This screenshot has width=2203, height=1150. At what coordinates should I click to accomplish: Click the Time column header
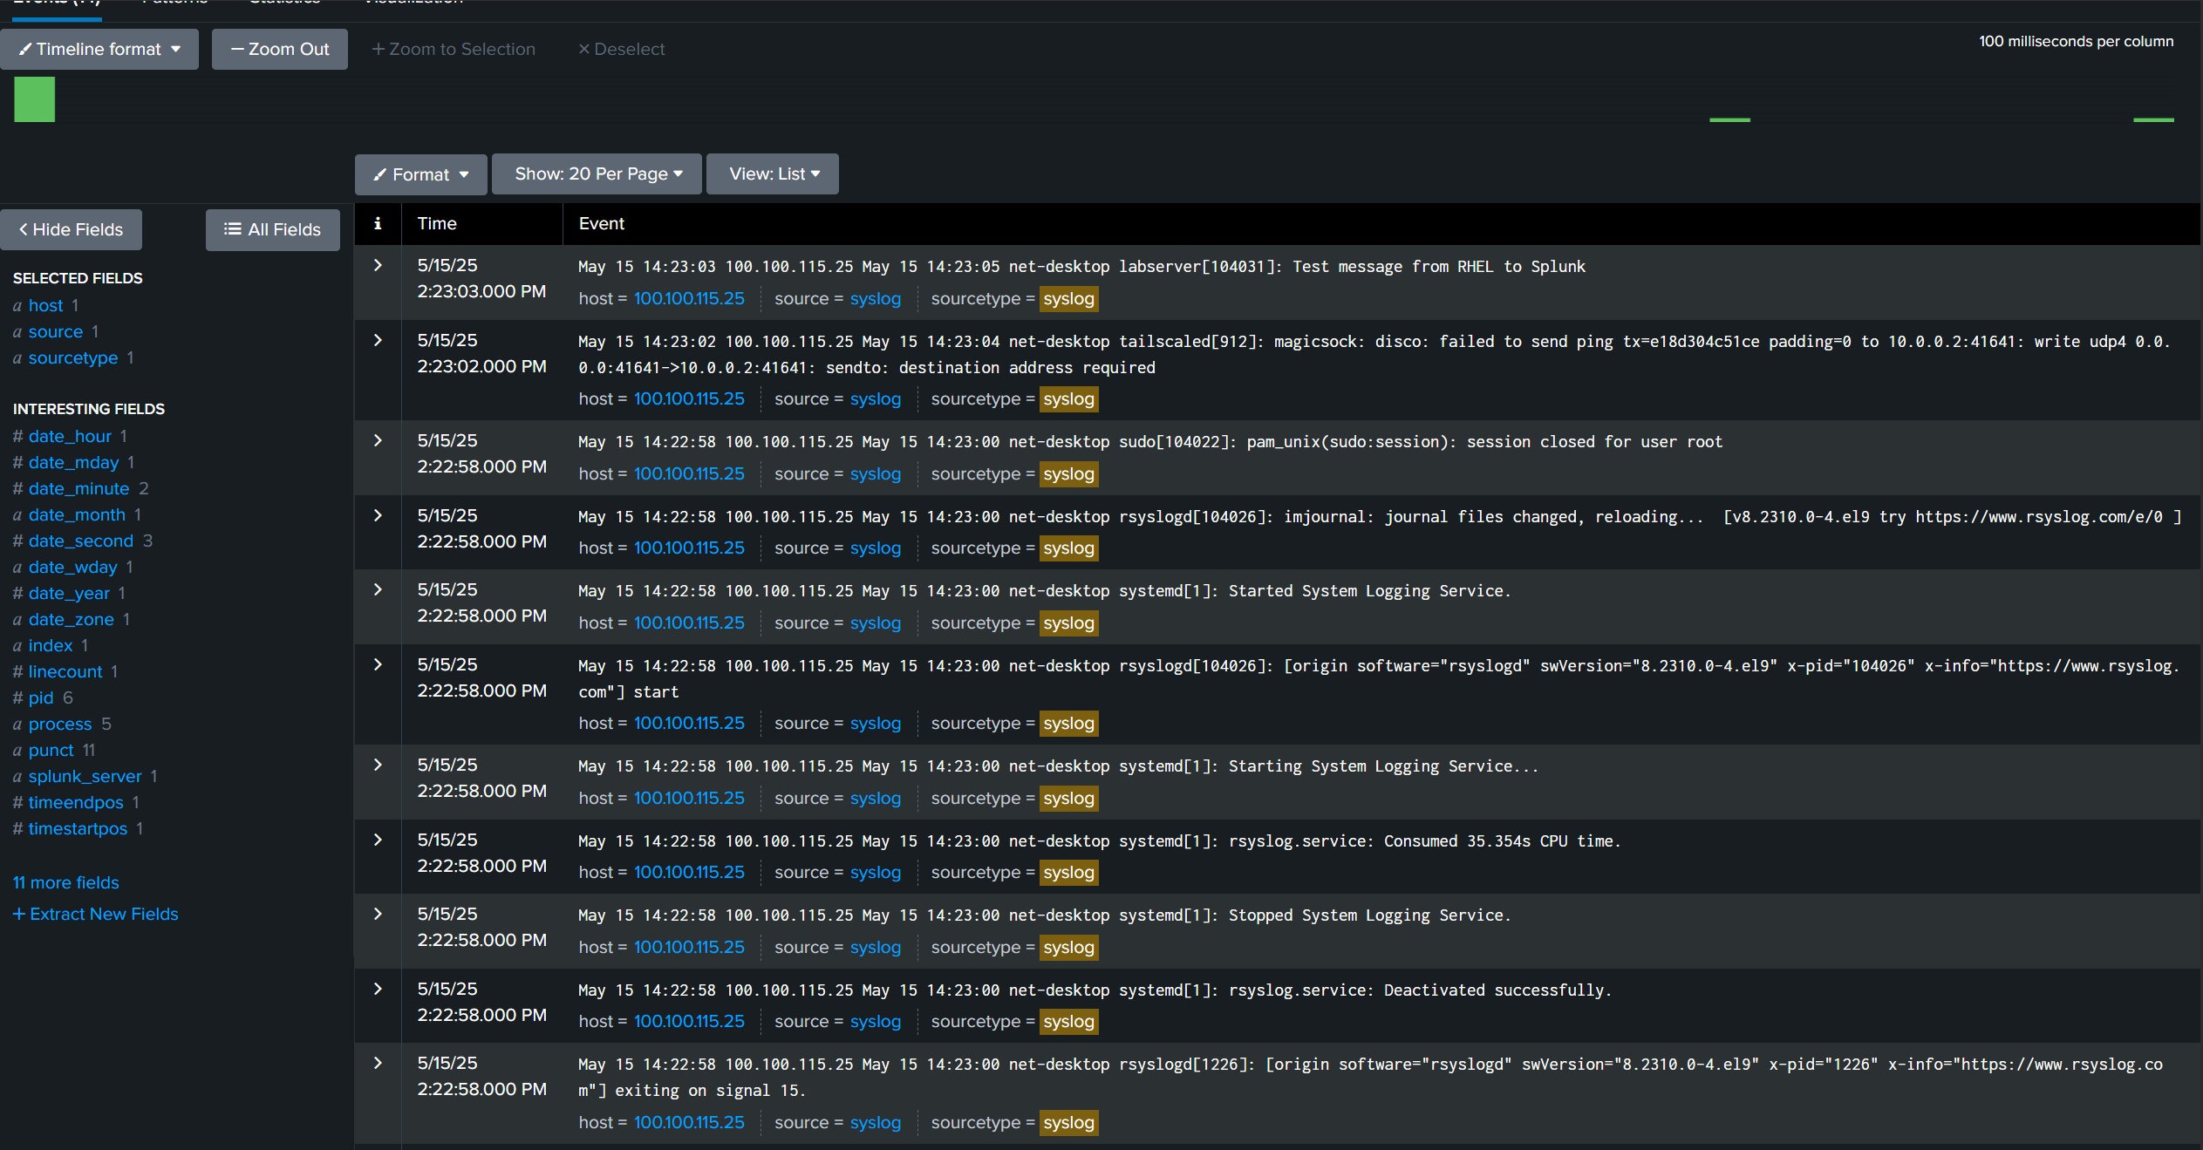(x=437, y=224)
